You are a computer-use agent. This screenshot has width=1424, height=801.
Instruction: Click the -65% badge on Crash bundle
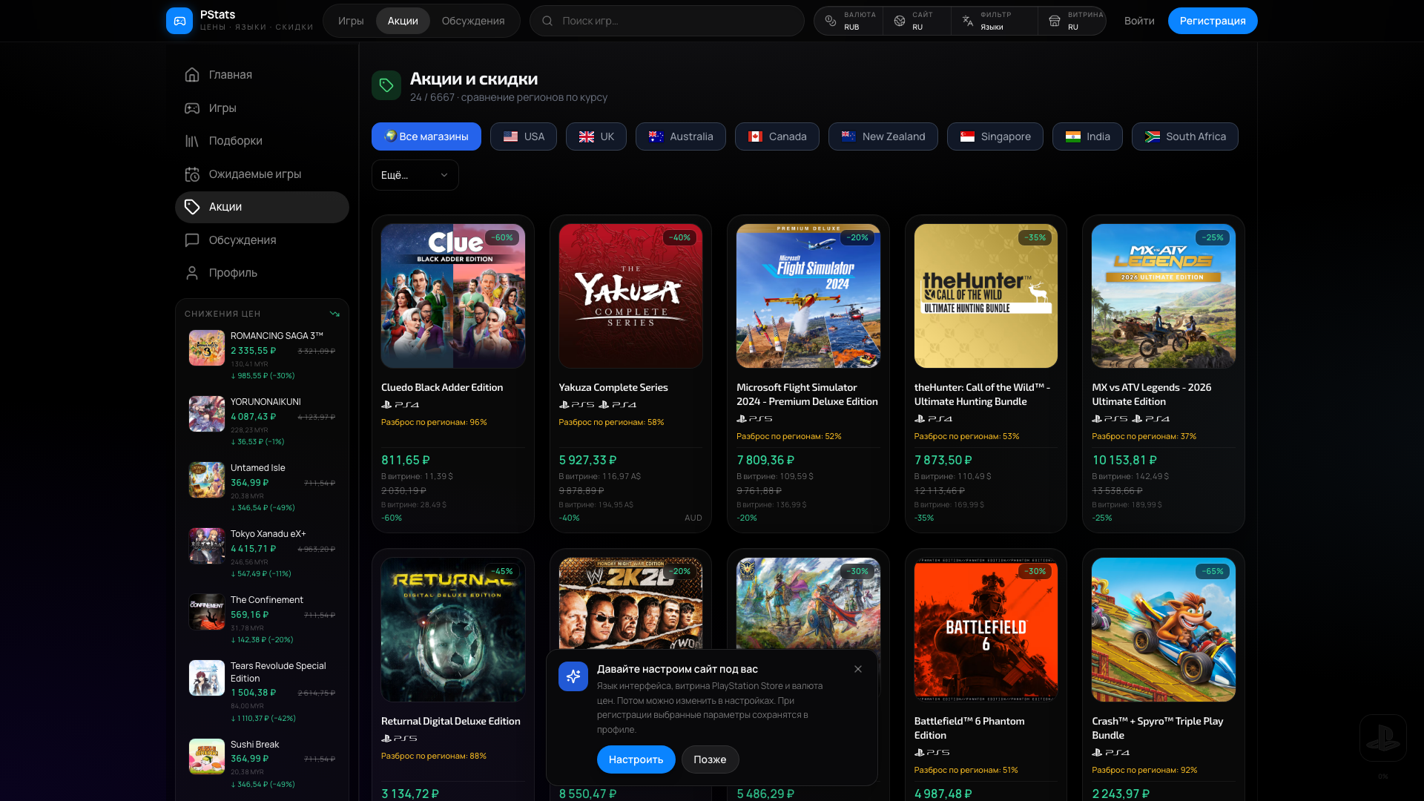pos(1213,572)
